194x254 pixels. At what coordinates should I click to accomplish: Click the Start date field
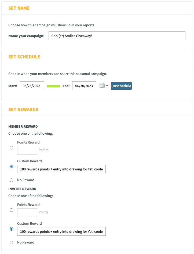point(32,86)
